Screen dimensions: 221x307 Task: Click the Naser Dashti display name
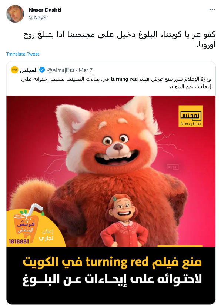coord(45,10)
